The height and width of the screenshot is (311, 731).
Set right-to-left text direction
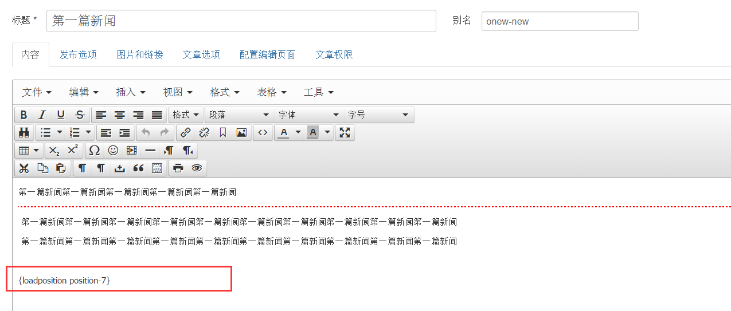[x=188, y=151]
